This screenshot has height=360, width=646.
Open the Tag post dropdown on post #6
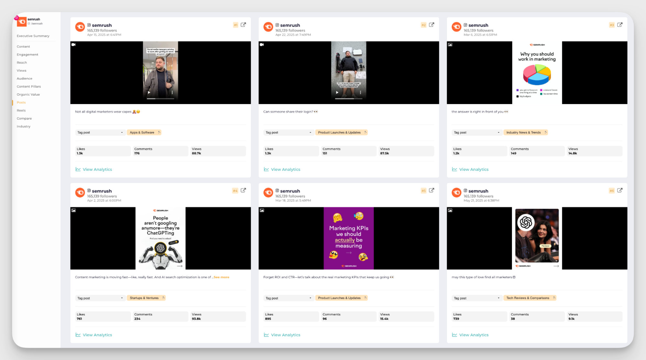coord(476,298)
